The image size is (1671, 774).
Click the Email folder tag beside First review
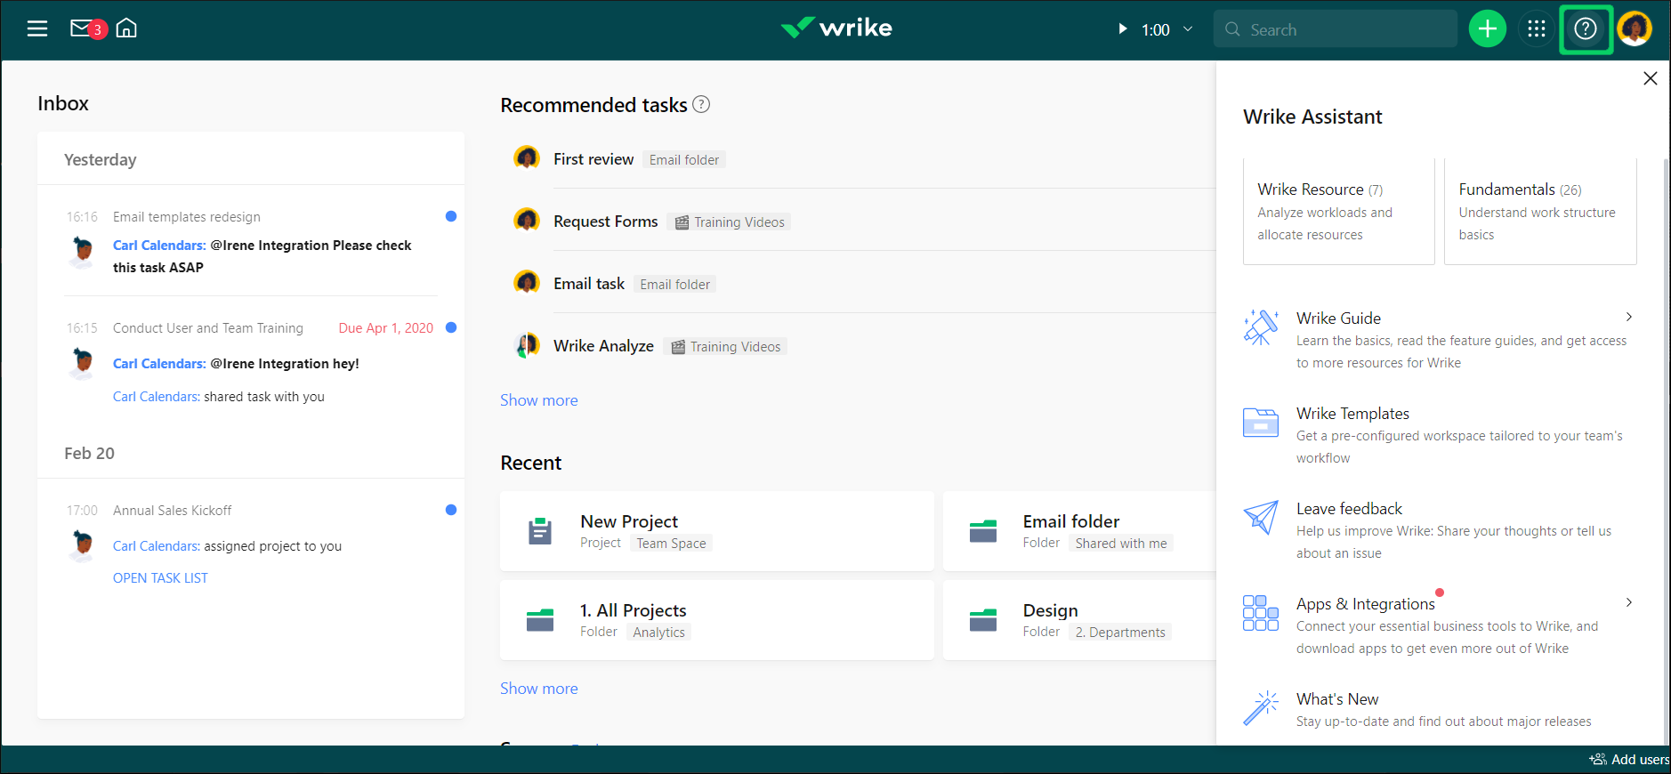[x=684, y=160]
